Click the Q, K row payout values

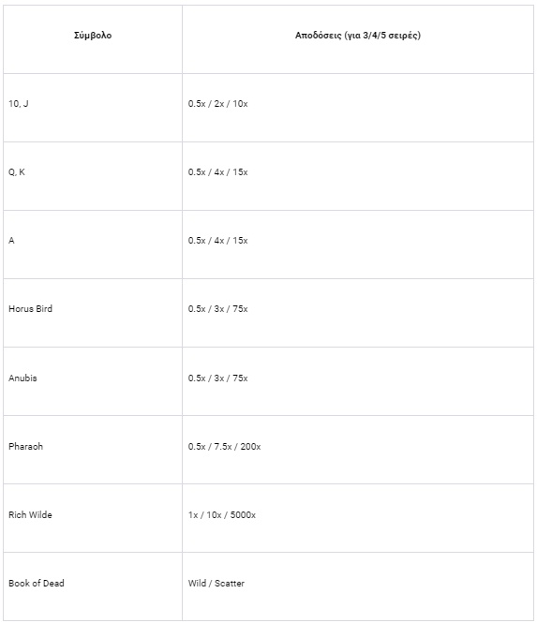[217, 172]
